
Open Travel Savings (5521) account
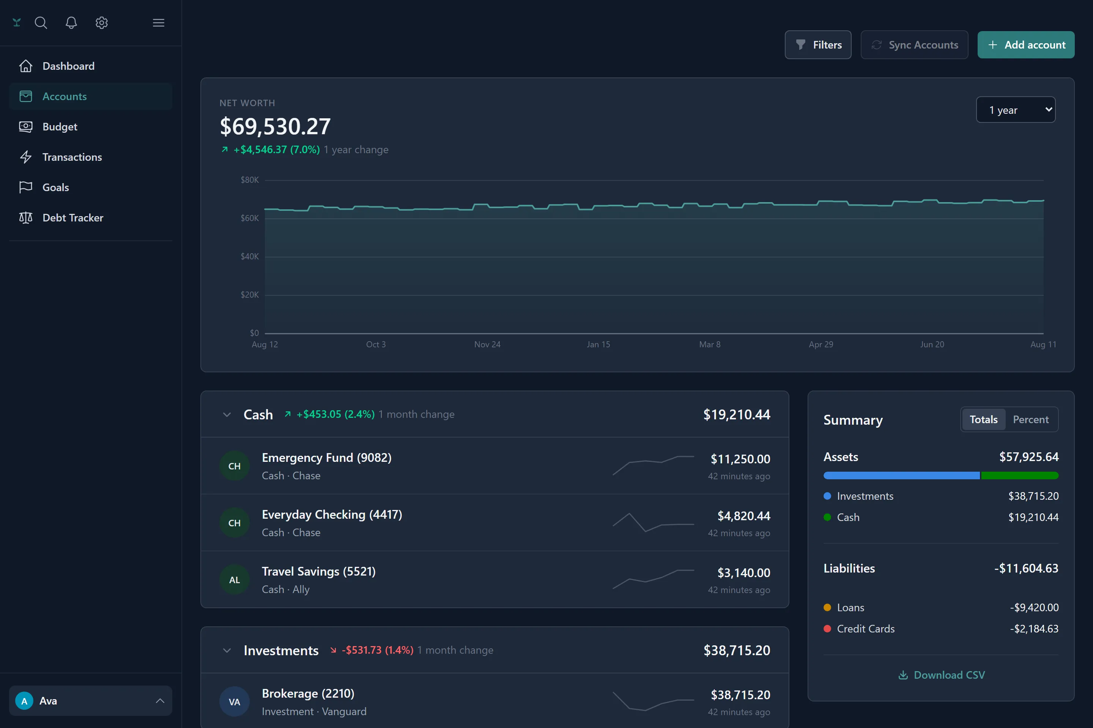(x=495, y=579)
